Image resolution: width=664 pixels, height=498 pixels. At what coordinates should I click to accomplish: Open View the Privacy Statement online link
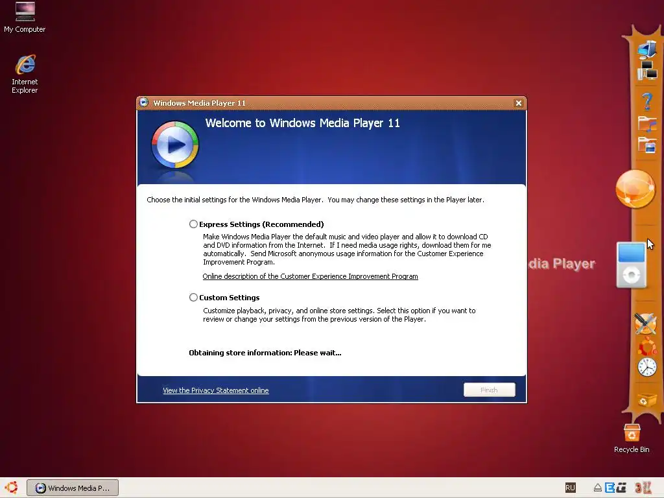[215, 390]
